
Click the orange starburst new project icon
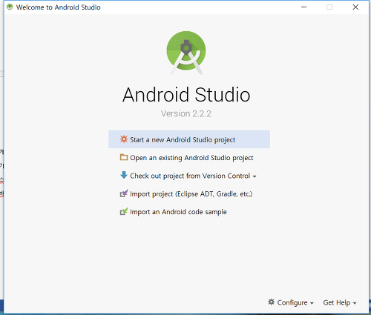click(x=124, y=139)
